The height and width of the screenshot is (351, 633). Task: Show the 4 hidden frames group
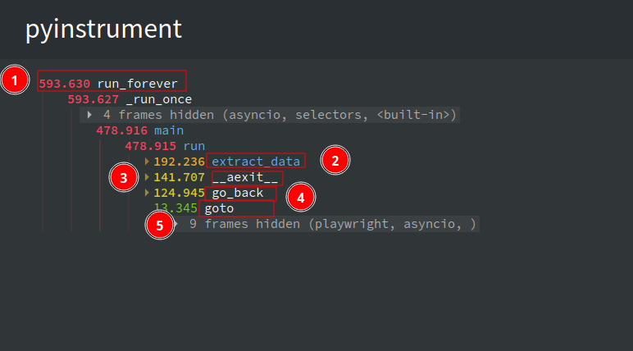tap(270, 115)
